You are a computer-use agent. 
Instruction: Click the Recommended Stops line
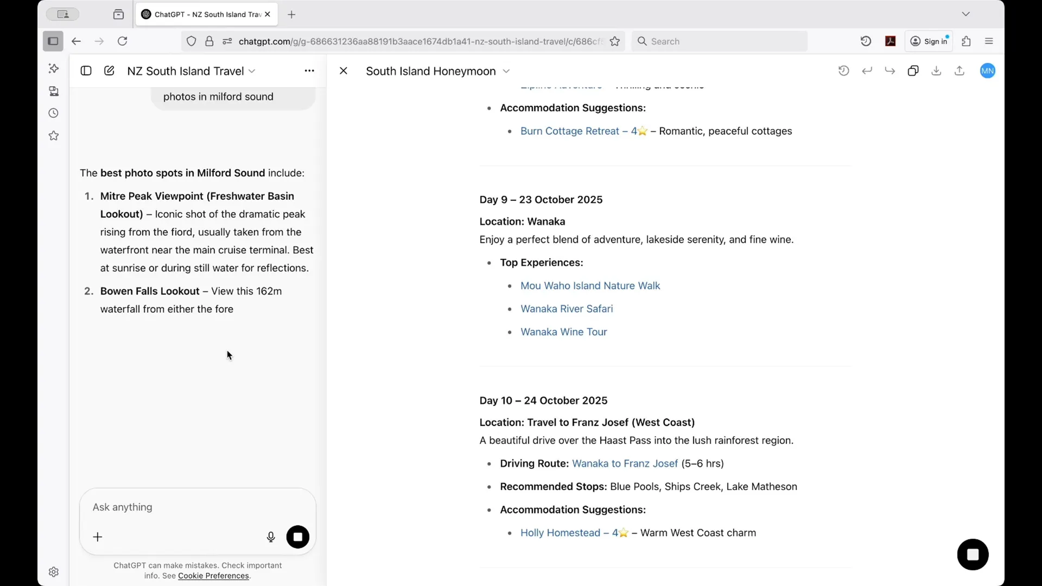(x=649, y=487)
